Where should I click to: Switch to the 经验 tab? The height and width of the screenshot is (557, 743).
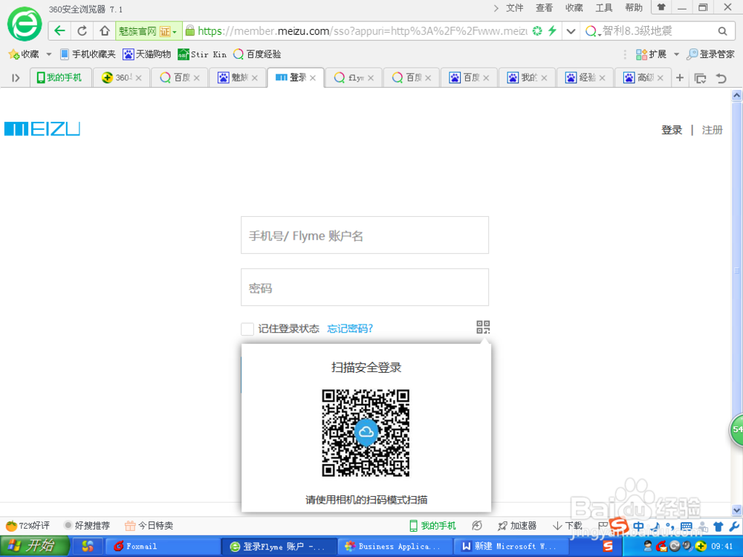tap(585, 78)
